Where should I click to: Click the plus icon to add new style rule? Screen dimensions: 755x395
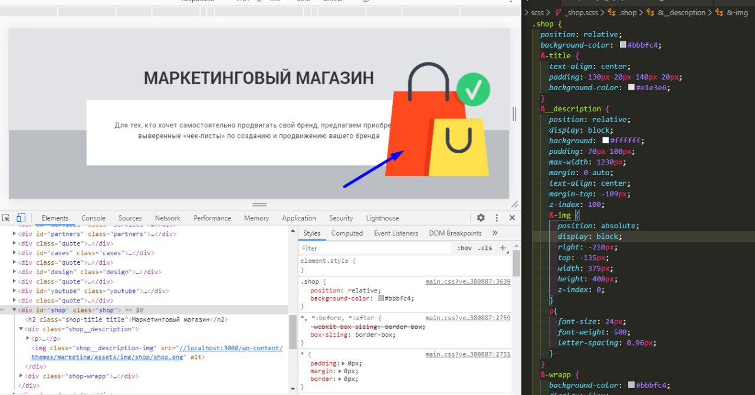(x=503, y=248)
